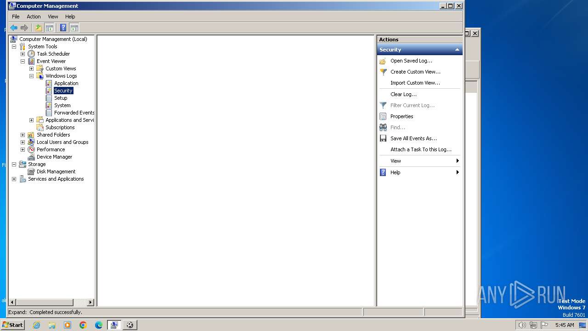
Task: Toggle the Show/Hide Console Tree icon
Action: (49, 28)
